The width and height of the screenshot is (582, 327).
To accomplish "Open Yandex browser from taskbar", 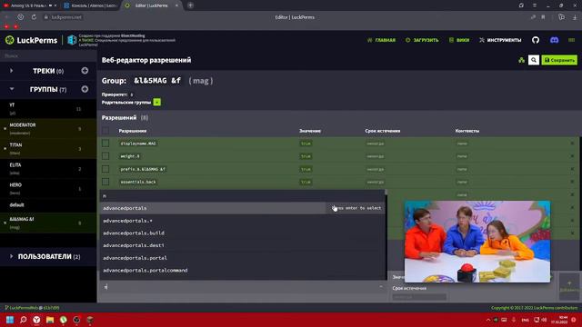I will pos(36,320).
